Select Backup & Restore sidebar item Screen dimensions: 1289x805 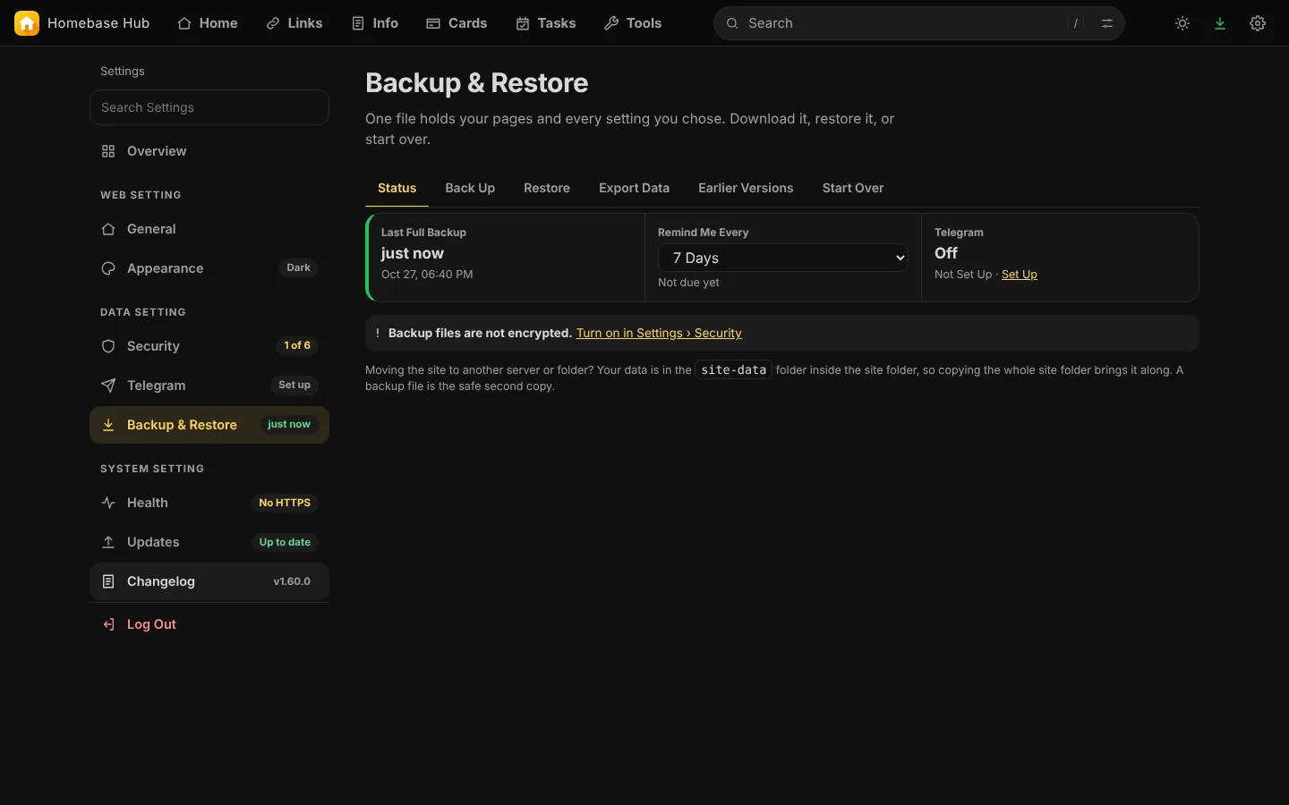[x=209, y=425]
